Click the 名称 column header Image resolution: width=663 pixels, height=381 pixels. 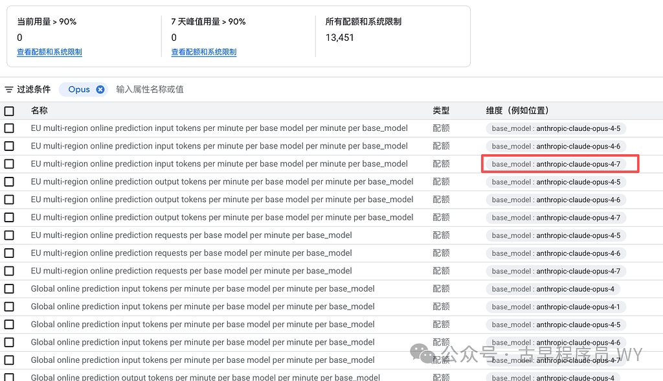pyautogui.click(x=39, y=111)
